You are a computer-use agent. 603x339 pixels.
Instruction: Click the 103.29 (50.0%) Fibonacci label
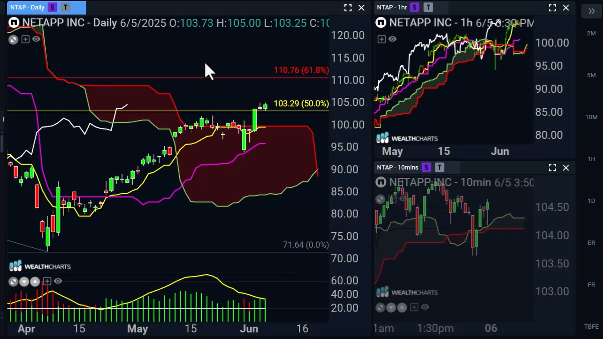pyautogui.click(x=301, y=104)
